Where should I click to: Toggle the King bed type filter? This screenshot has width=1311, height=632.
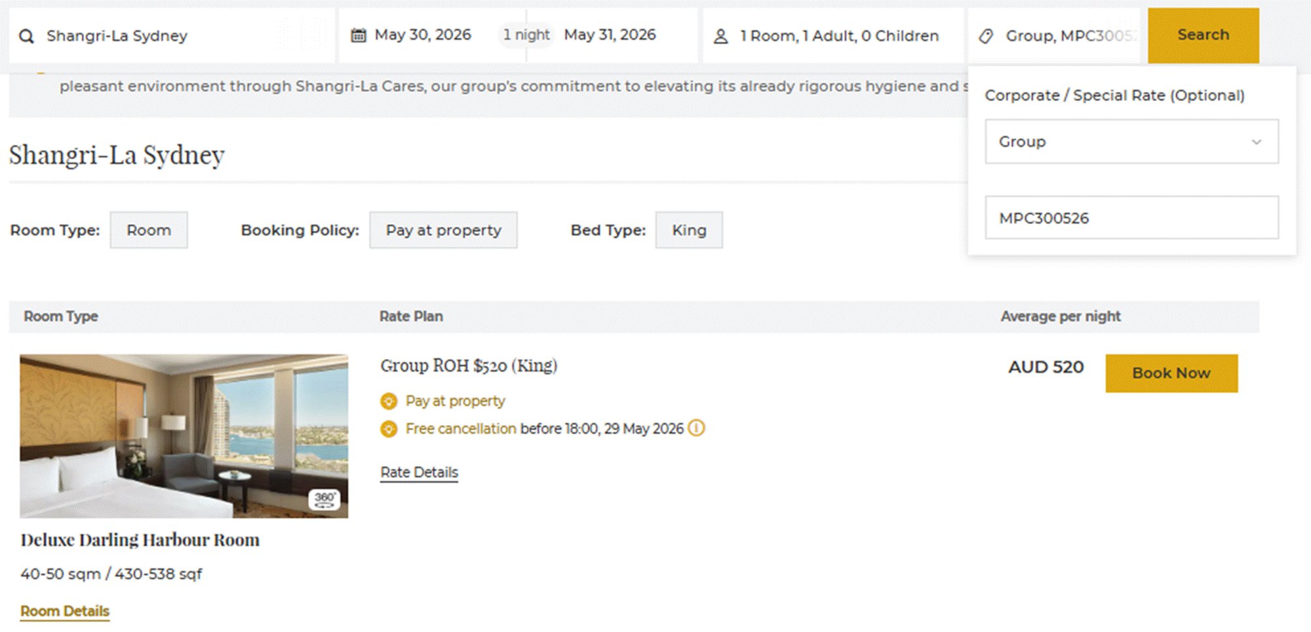coord(689,230)
